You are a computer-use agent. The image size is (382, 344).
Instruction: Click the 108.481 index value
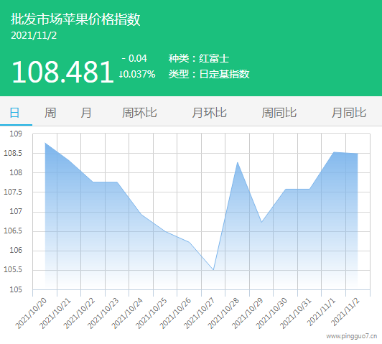click(x=63, y=72)
